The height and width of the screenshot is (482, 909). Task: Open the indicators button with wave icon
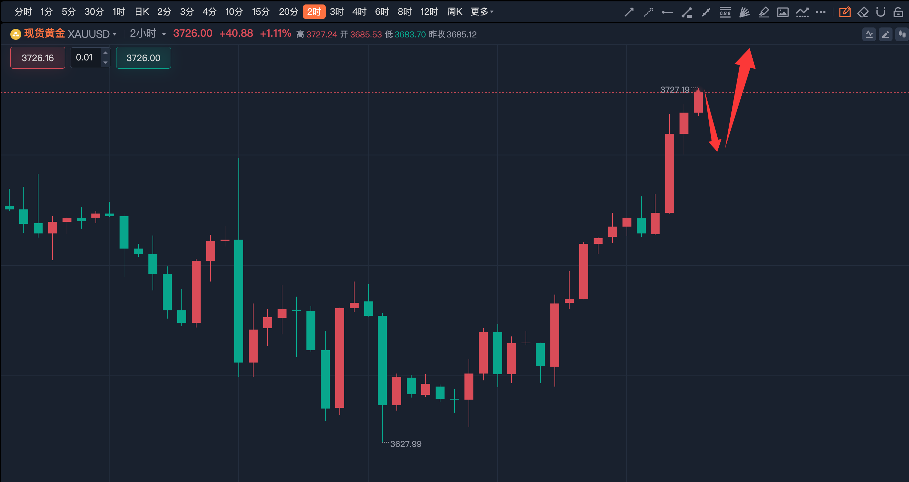[869, 34]
